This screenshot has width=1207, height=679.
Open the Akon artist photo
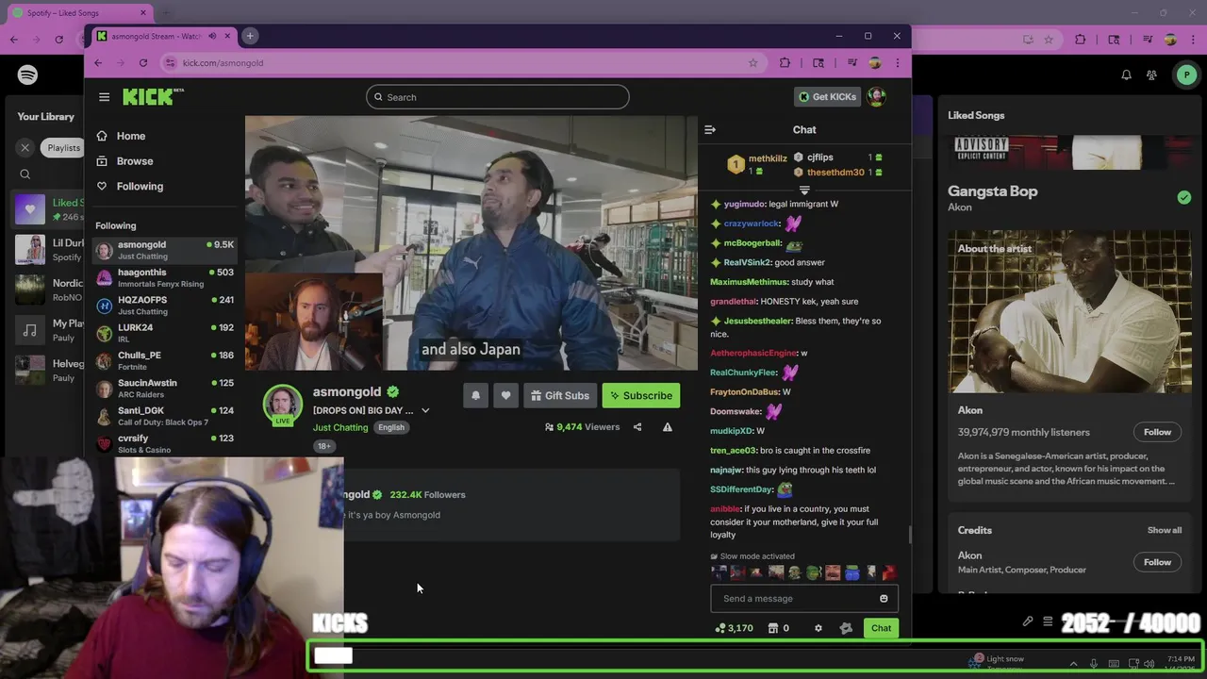(1070, 312)
